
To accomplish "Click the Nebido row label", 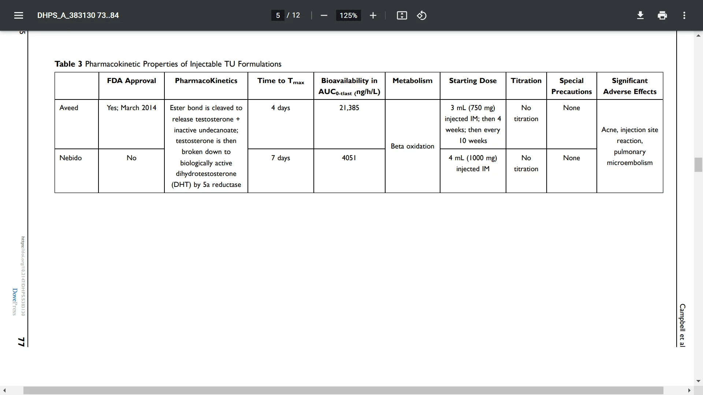I will pos(71,158).
